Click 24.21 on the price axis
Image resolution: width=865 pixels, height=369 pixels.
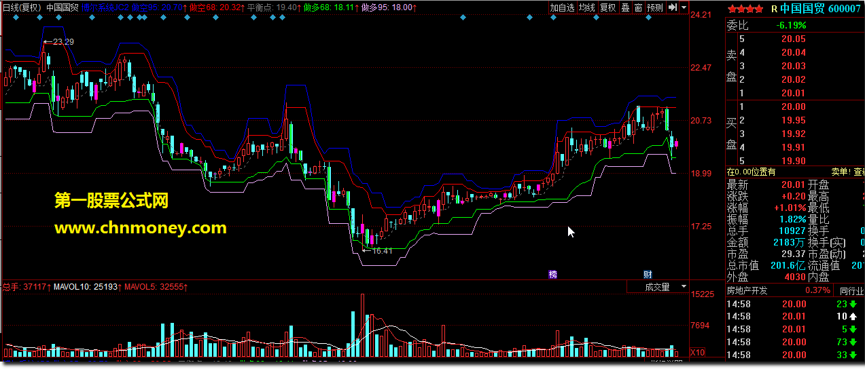[x=701, y=15]
